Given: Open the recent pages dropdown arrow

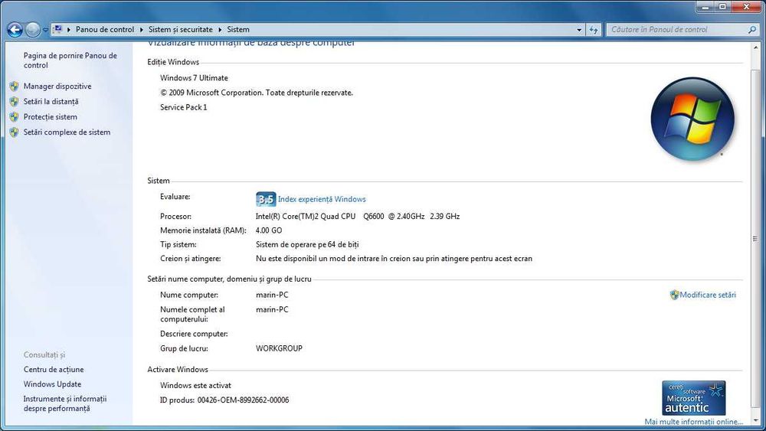Looking at the screenshot, I should tap(45, 30).
